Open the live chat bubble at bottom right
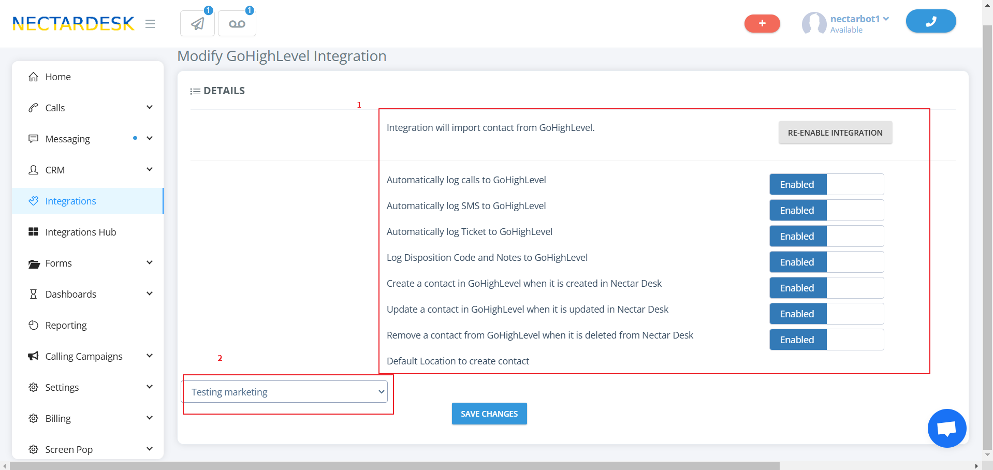The image size is (993, 470). (947, 428)
